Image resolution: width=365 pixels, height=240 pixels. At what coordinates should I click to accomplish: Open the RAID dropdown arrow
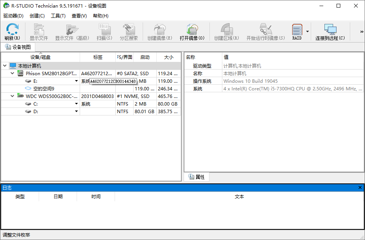[x=307, y=32]
